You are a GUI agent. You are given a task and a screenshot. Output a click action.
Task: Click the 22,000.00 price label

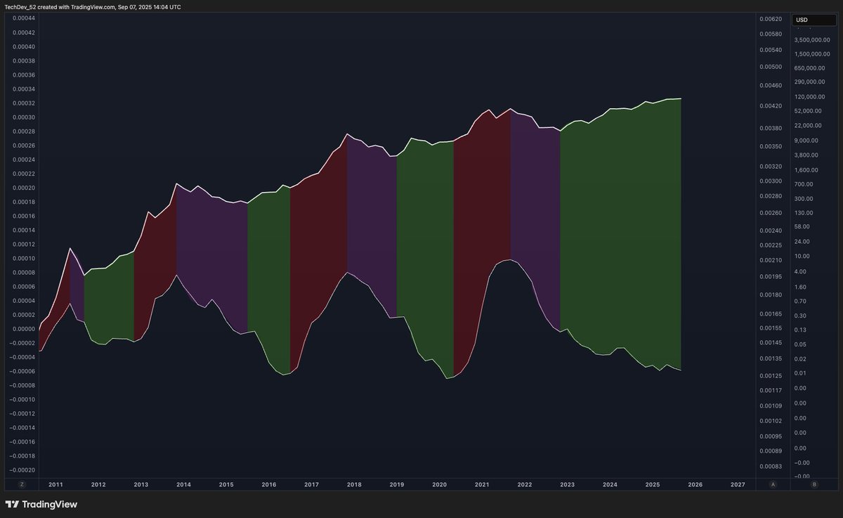click(809, 126)
